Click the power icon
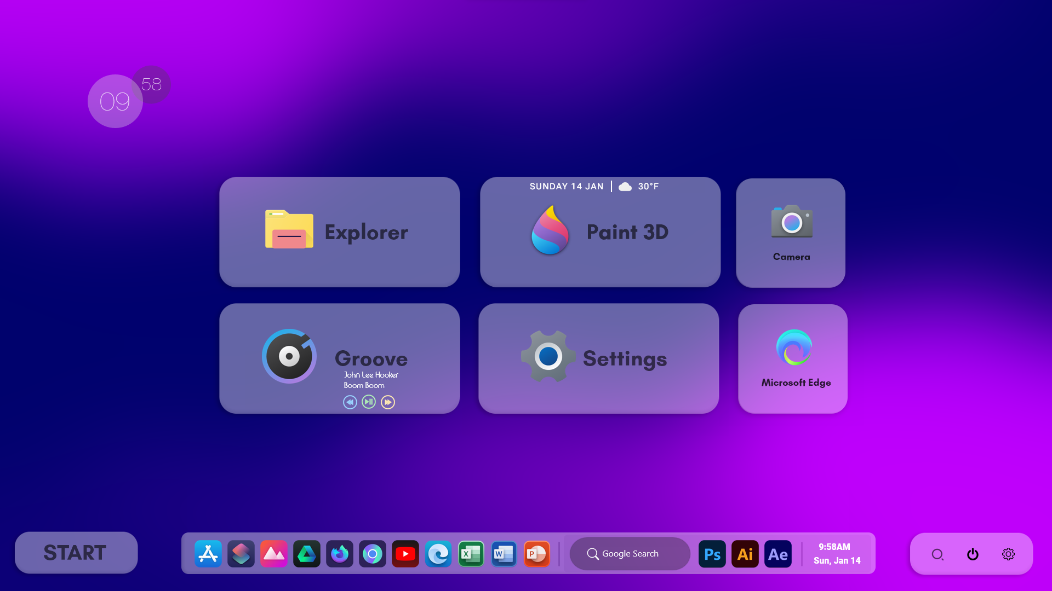 [973, 554]
